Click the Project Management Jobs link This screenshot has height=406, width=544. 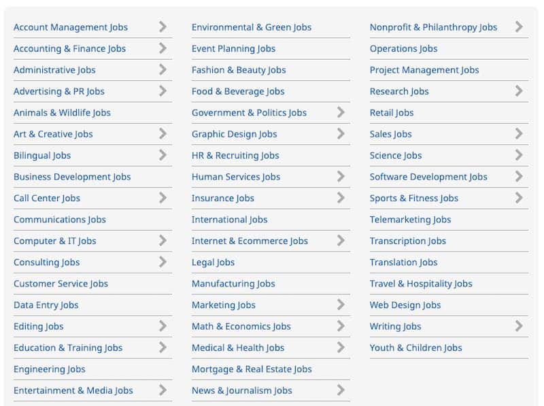pyautogui.click(x=424, y=70)
